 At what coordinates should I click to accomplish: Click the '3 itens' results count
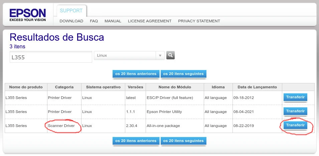pyautogui.click(x=17, y=47)
